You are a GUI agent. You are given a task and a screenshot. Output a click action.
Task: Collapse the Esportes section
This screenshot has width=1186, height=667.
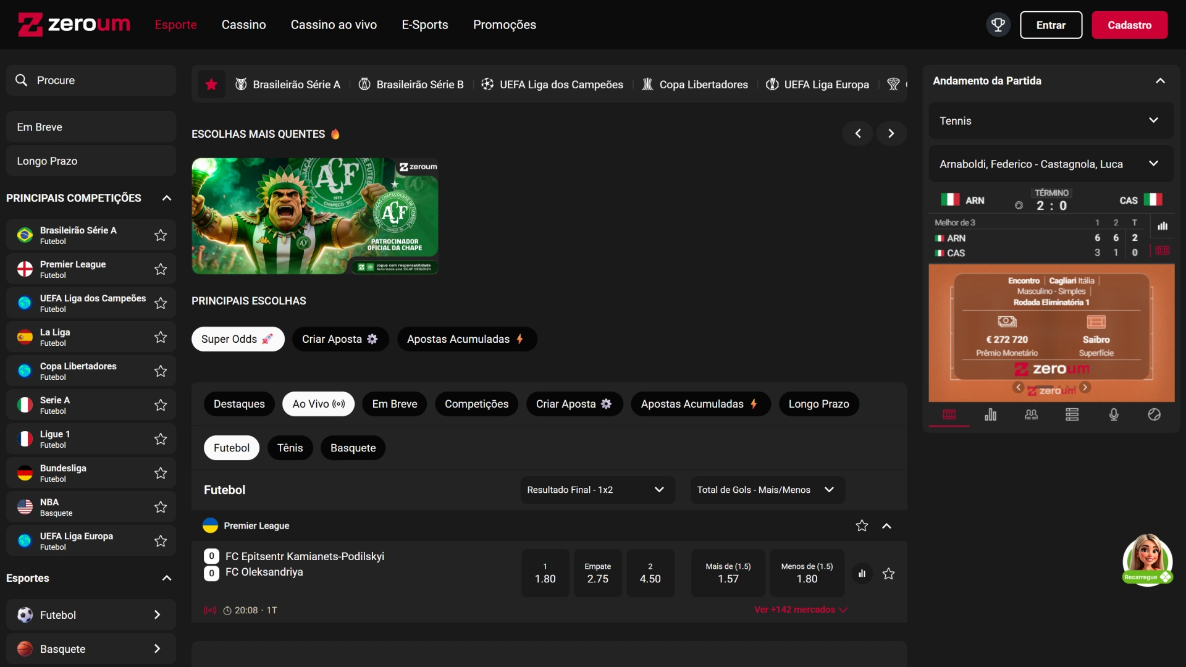click(x=166, y=578)
